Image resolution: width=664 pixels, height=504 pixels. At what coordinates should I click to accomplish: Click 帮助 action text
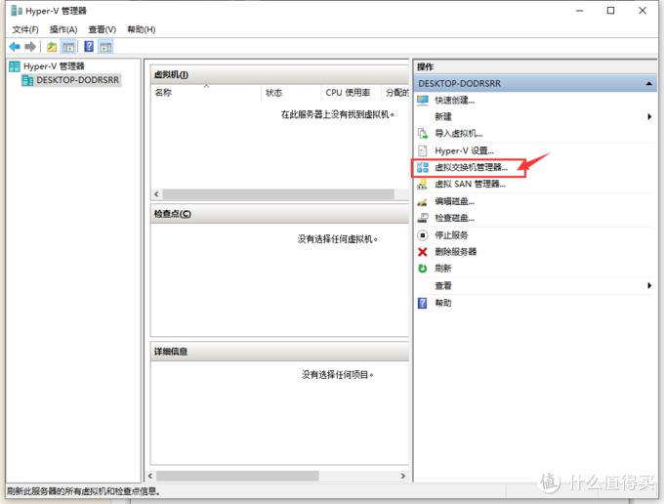(443, 303)
